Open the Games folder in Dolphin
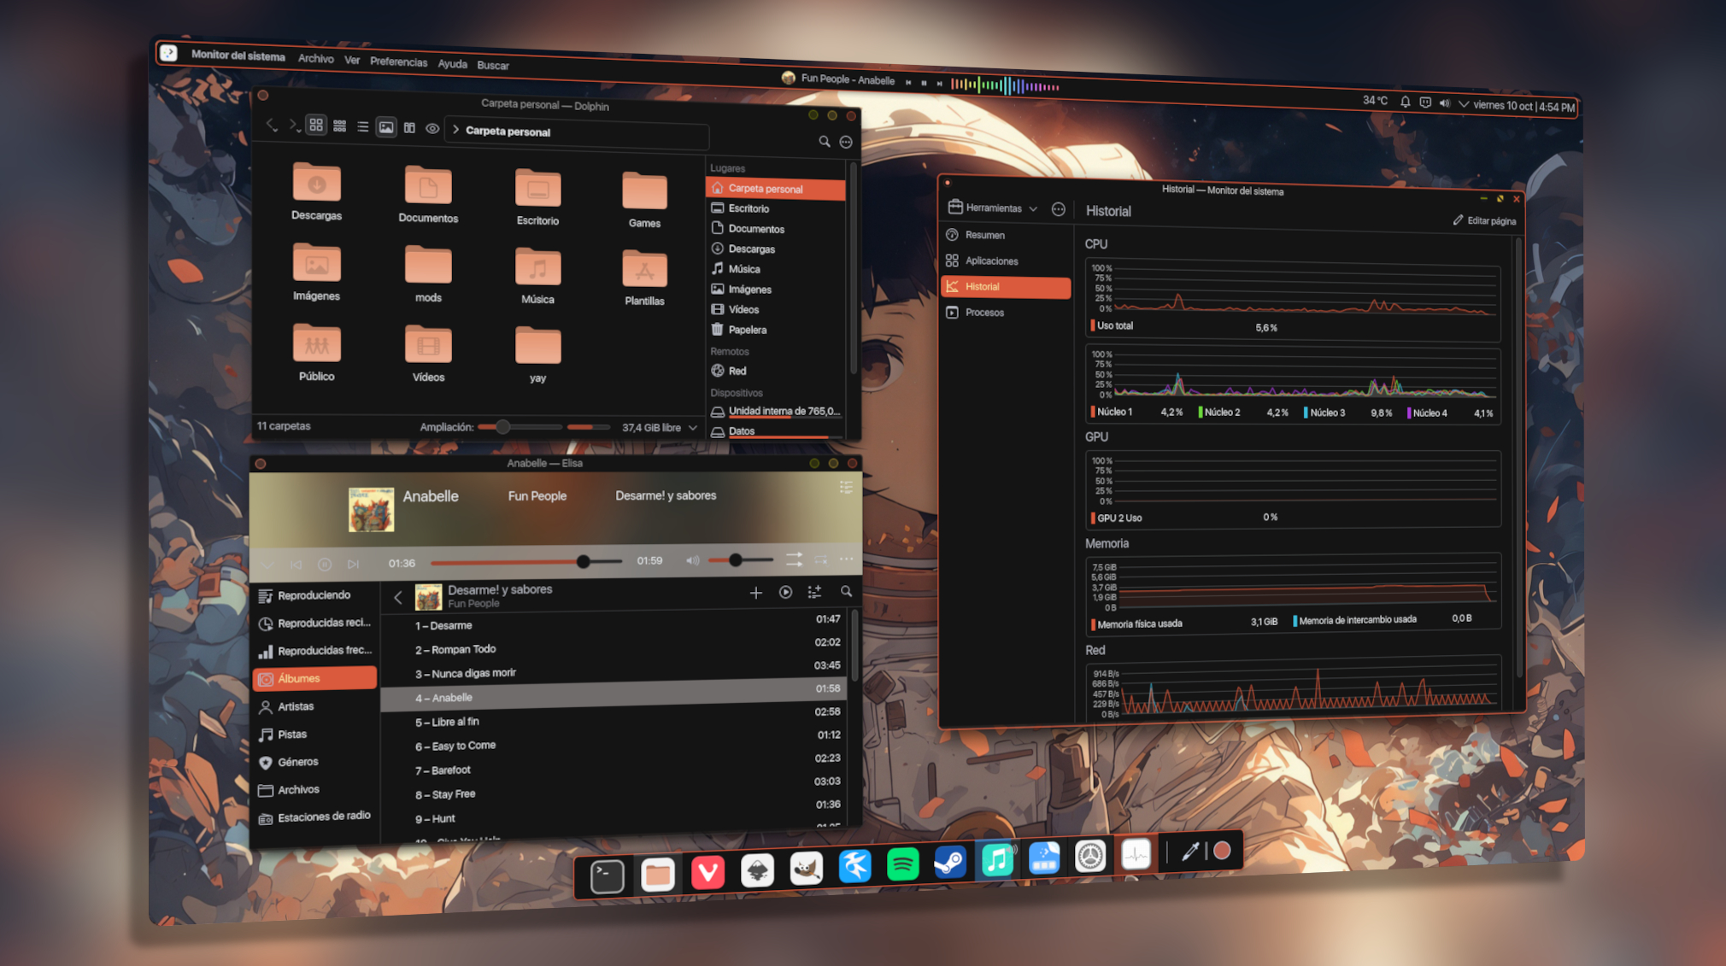Screen dimensions: 1726x966 coord(644,200)
